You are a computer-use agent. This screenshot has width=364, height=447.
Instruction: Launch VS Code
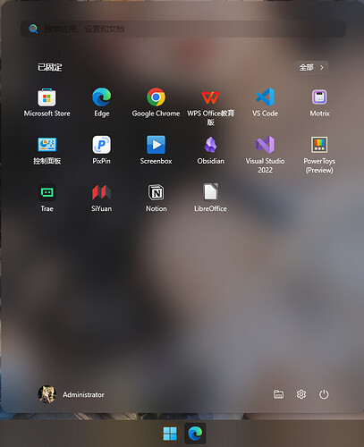tap(265, 103)
